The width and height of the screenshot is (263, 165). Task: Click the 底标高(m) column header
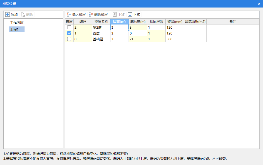[138, 21]
